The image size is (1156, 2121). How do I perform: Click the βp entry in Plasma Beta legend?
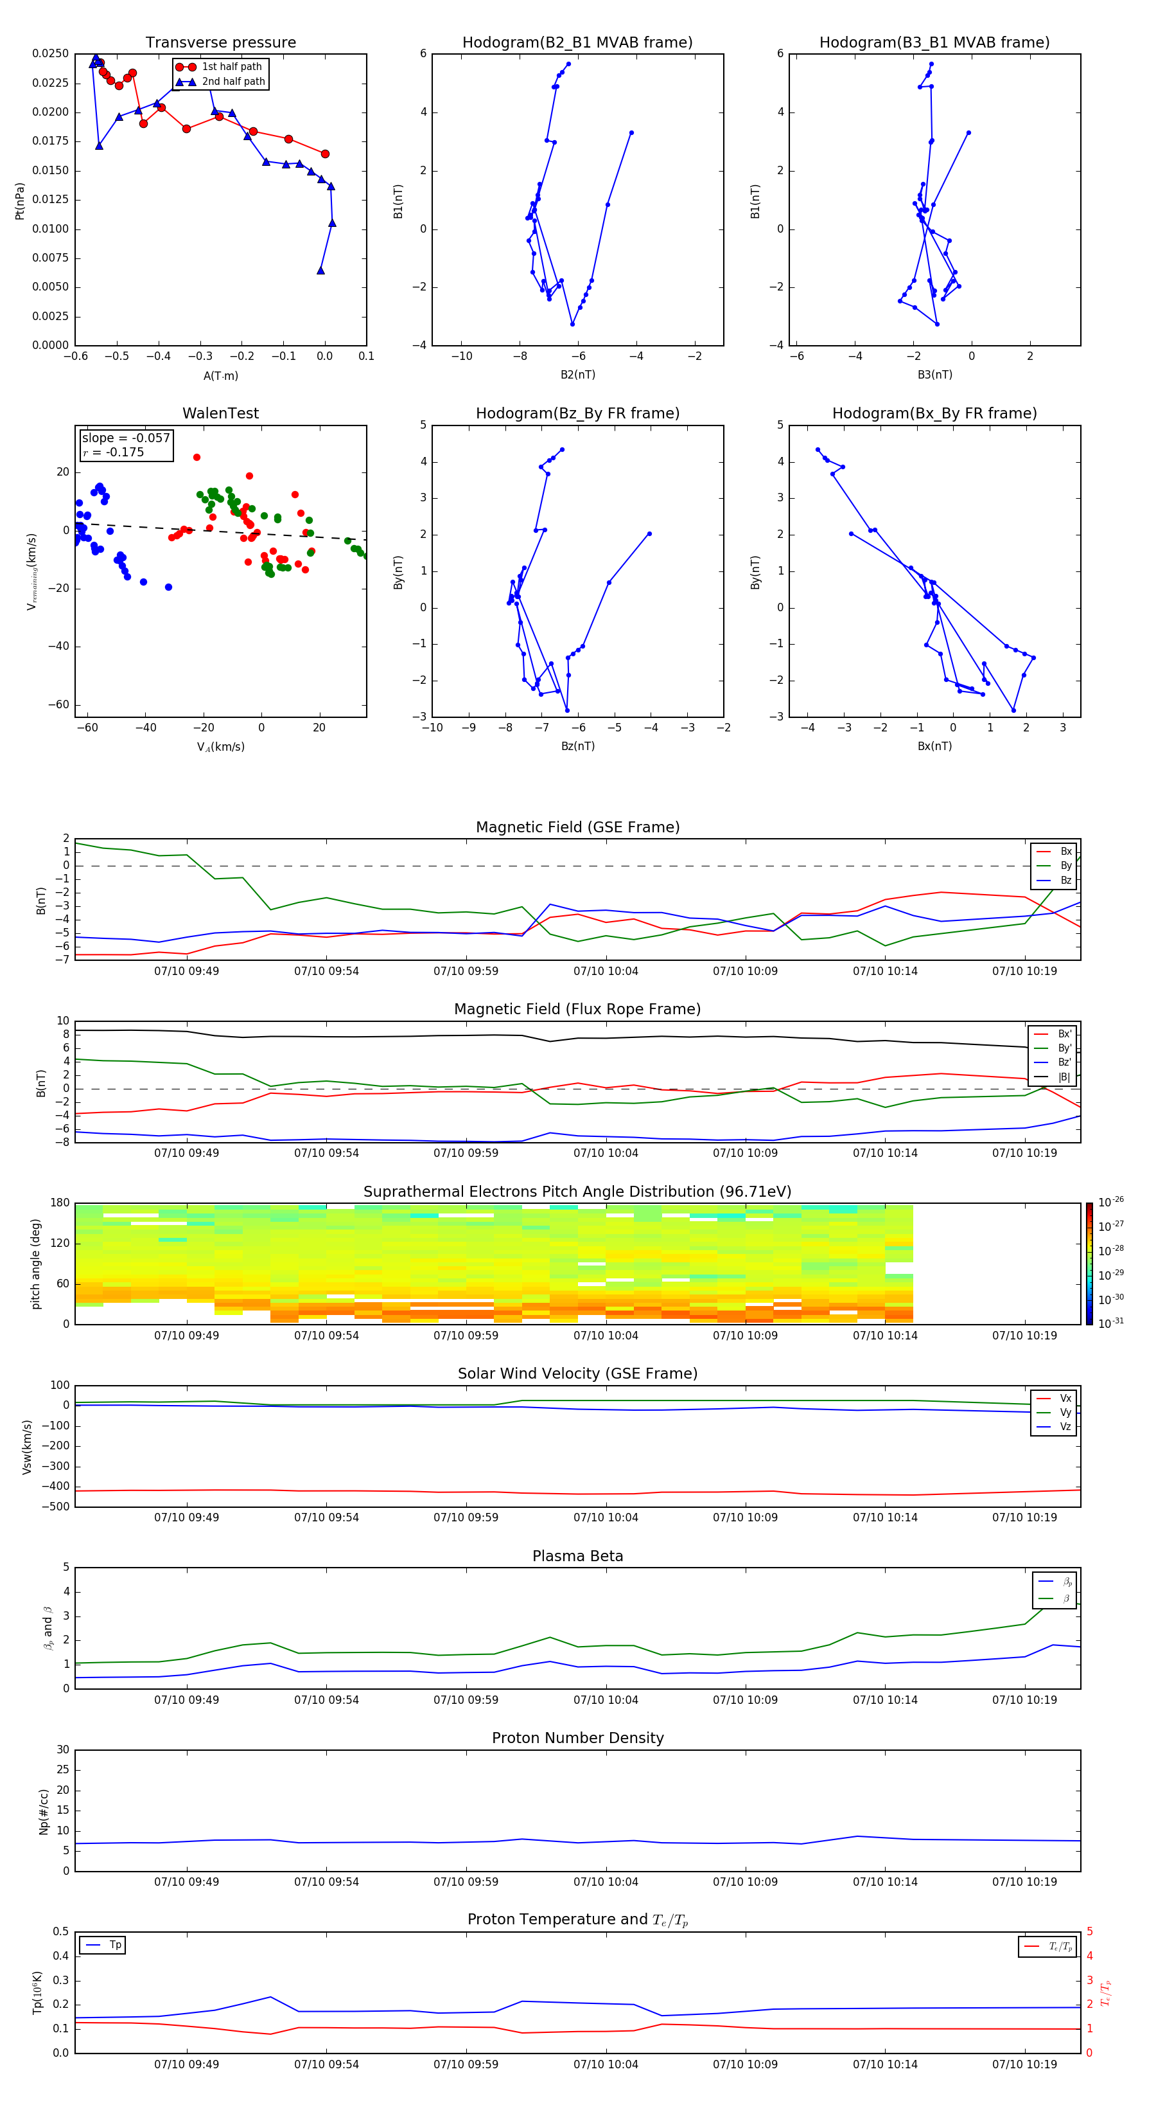pos(1056,1582)
